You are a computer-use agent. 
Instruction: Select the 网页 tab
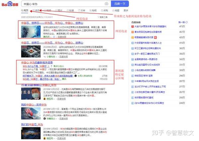(x=25, y=10)
